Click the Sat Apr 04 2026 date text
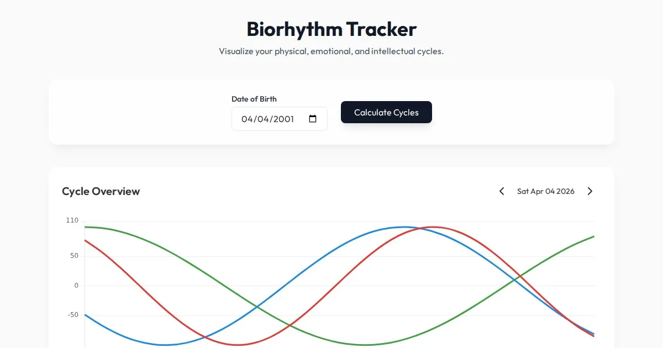Image resolution: width=663 pixels, height=348 pixels. (x=545, y=191)
